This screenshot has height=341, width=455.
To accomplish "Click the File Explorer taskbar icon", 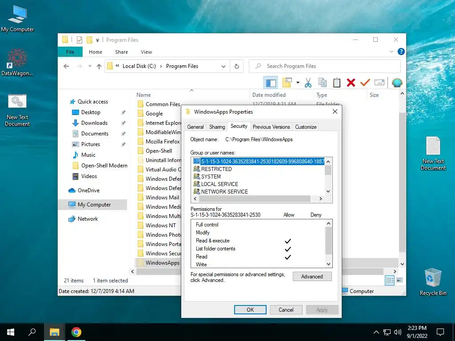I will (x=54, y=332).
